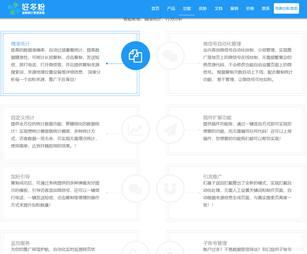Go to the 优势 navigation item
Viewport: 307px width, 254px height.
203,9
